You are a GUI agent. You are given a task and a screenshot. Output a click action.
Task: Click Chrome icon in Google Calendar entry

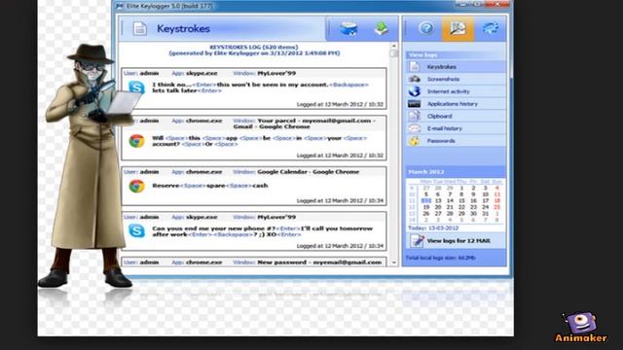pyautogui.click(x=136, y=186)
